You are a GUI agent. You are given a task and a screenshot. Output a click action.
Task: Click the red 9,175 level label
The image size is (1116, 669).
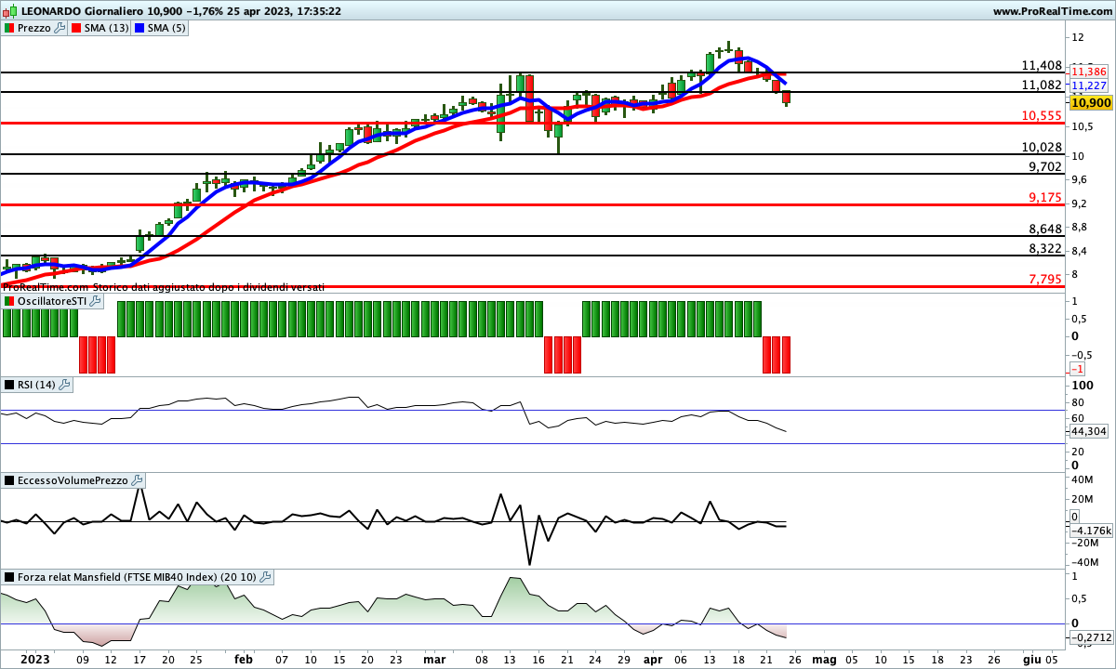[x=1045, y=198]
